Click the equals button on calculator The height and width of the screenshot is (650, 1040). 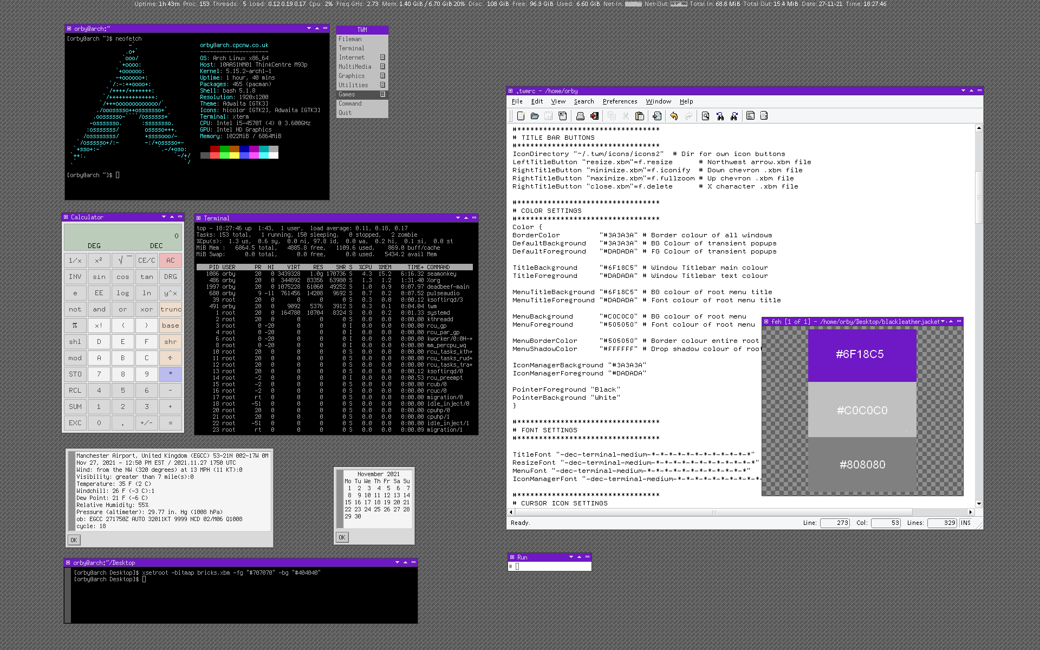(x=171, y=423)
